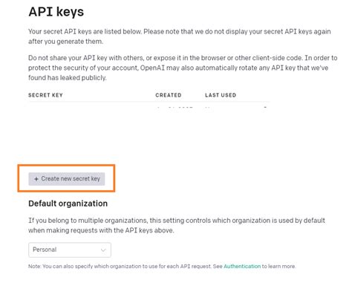Click the partially visible icon at row end
The image size is (352, 283).
point(265,108)
